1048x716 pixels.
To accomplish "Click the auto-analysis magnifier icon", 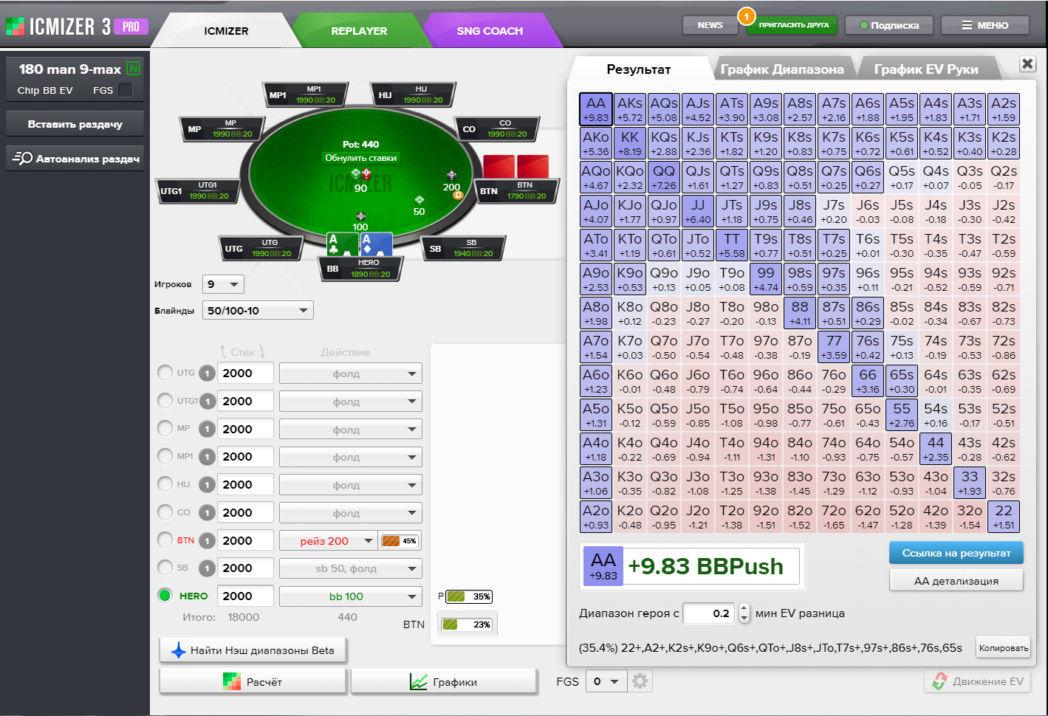I will click(22, 158).
